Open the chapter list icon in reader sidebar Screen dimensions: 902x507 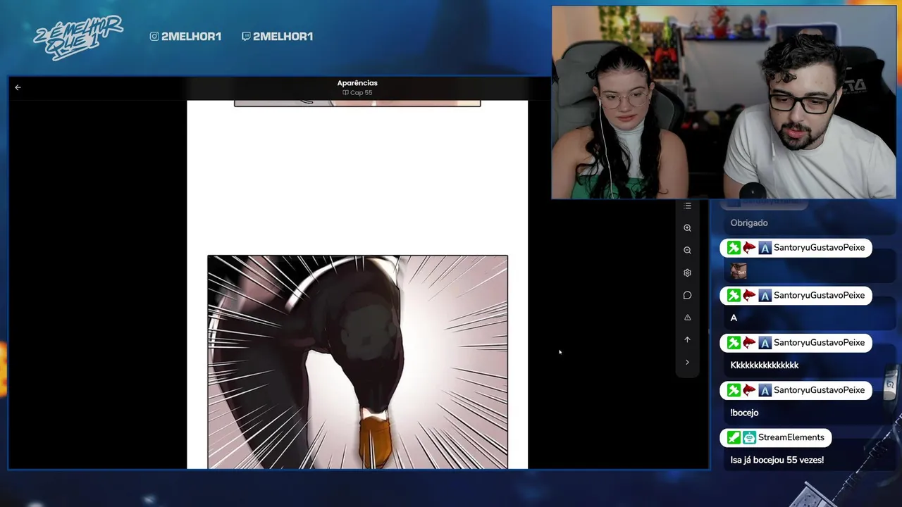pyautogui.click(x=687, y=206)
